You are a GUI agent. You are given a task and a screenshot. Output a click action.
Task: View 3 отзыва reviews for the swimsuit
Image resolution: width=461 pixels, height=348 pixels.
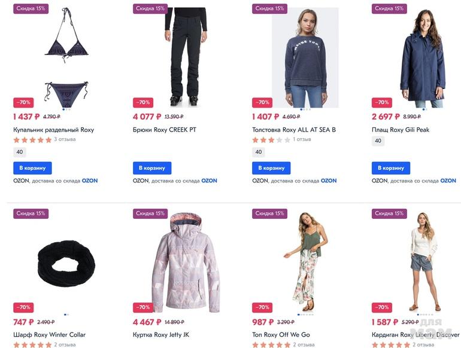tap(65, 139)
